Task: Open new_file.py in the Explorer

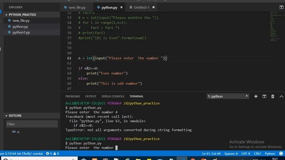Action: (21, 21)
